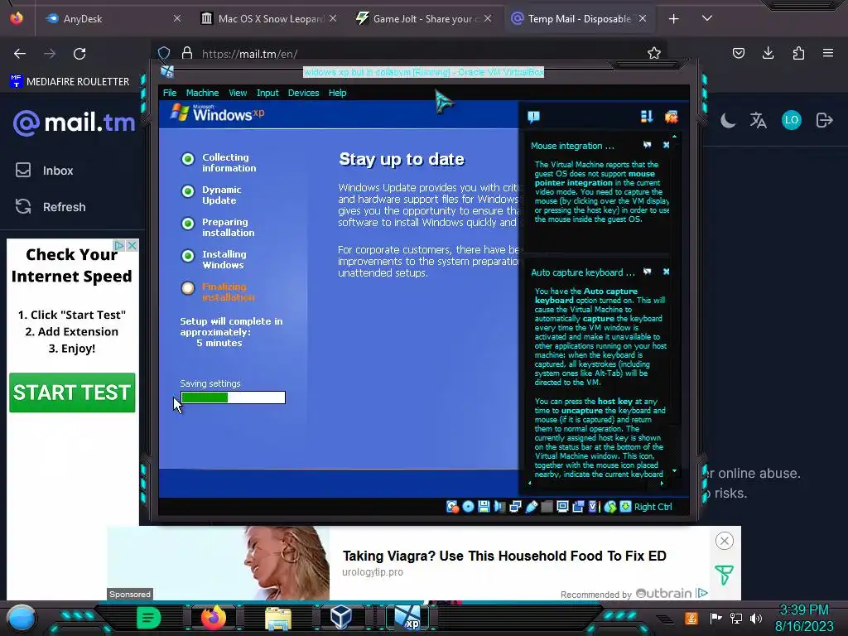Viewport: 848px width, 636px height.
Task: Click the optical disk icon in VirtualBox status bar
Action: click(469, 507)
